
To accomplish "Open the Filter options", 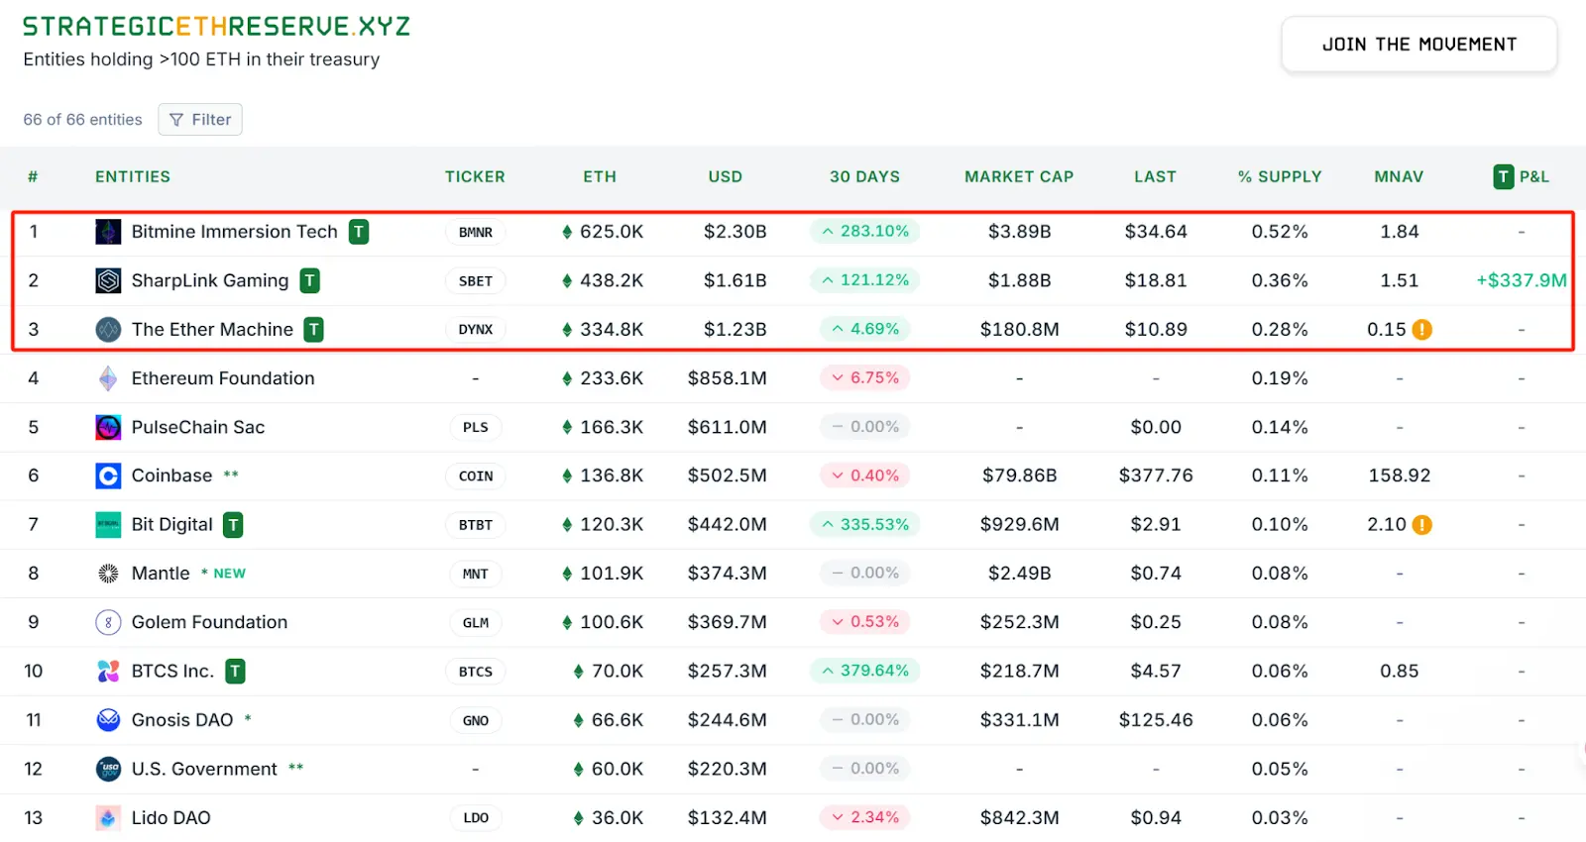I will (200, 120).
